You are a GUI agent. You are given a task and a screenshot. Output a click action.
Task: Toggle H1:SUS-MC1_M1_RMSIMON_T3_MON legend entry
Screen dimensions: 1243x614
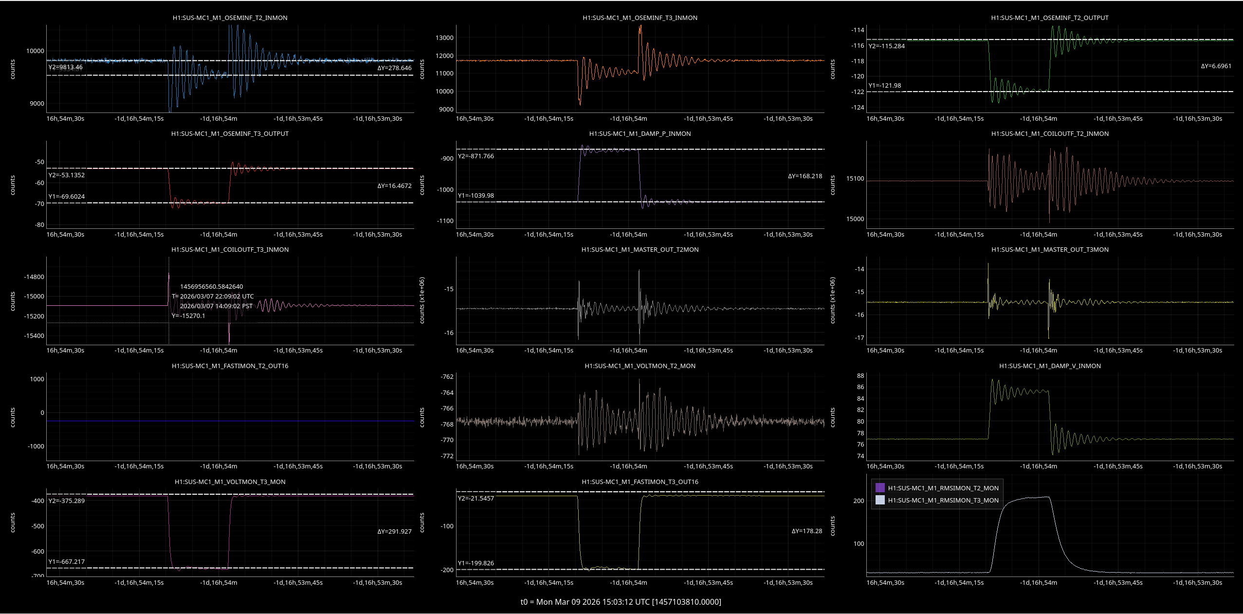(x=943, y=500)
